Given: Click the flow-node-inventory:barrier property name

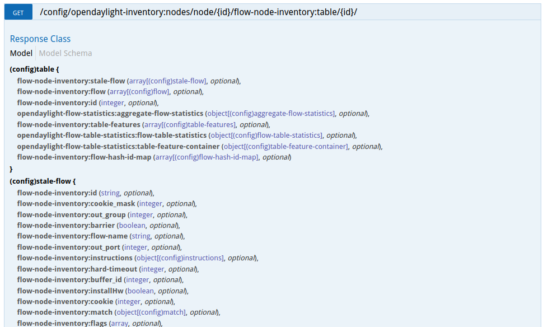Looking at the screenshot, I should 65,225.
